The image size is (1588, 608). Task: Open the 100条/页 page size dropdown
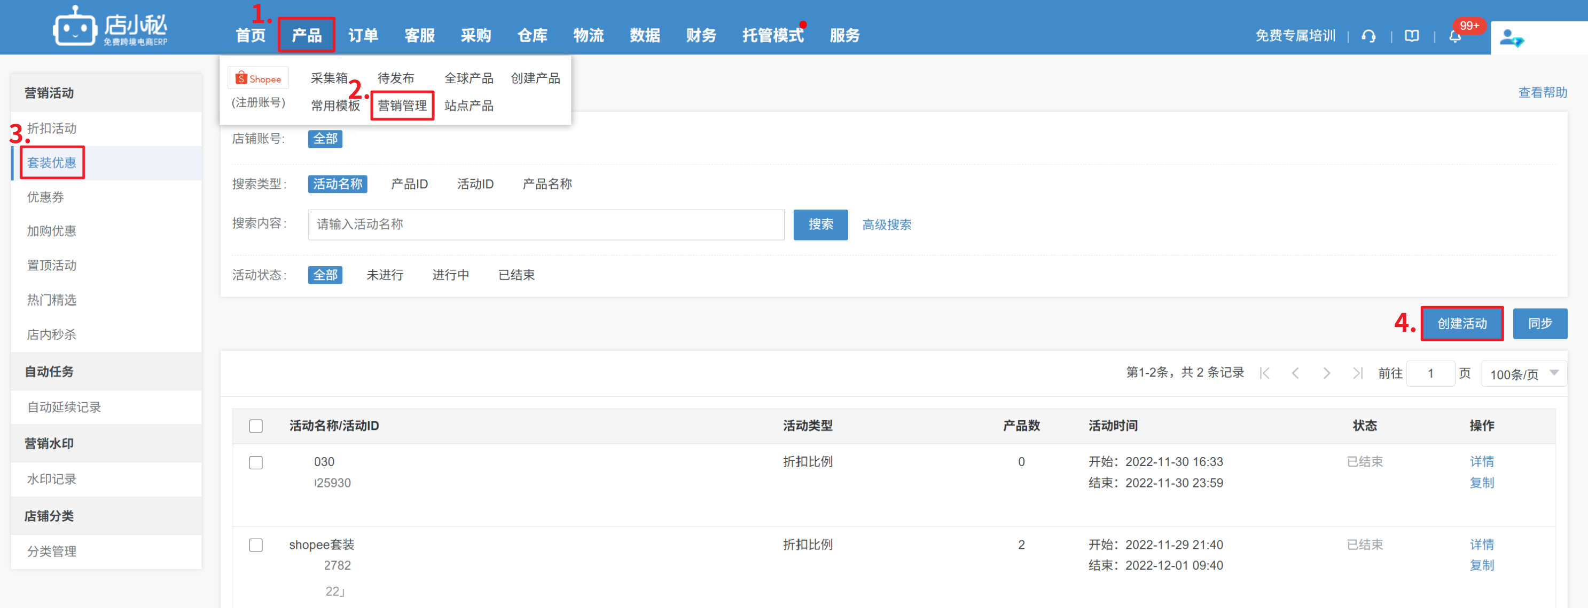click(x=1523, y=374)
